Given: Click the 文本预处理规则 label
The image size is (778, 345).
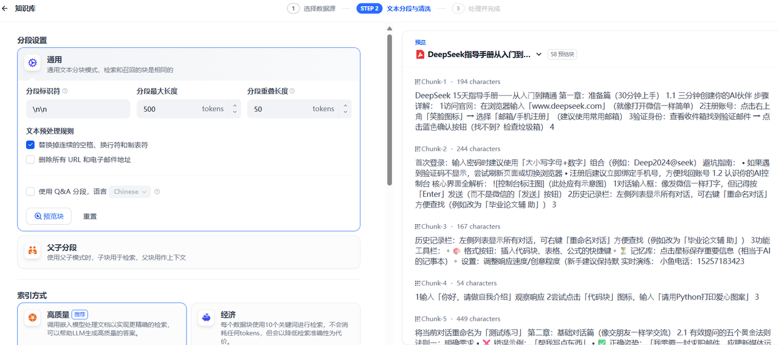Looking at the screenshot, I should 50,131.
